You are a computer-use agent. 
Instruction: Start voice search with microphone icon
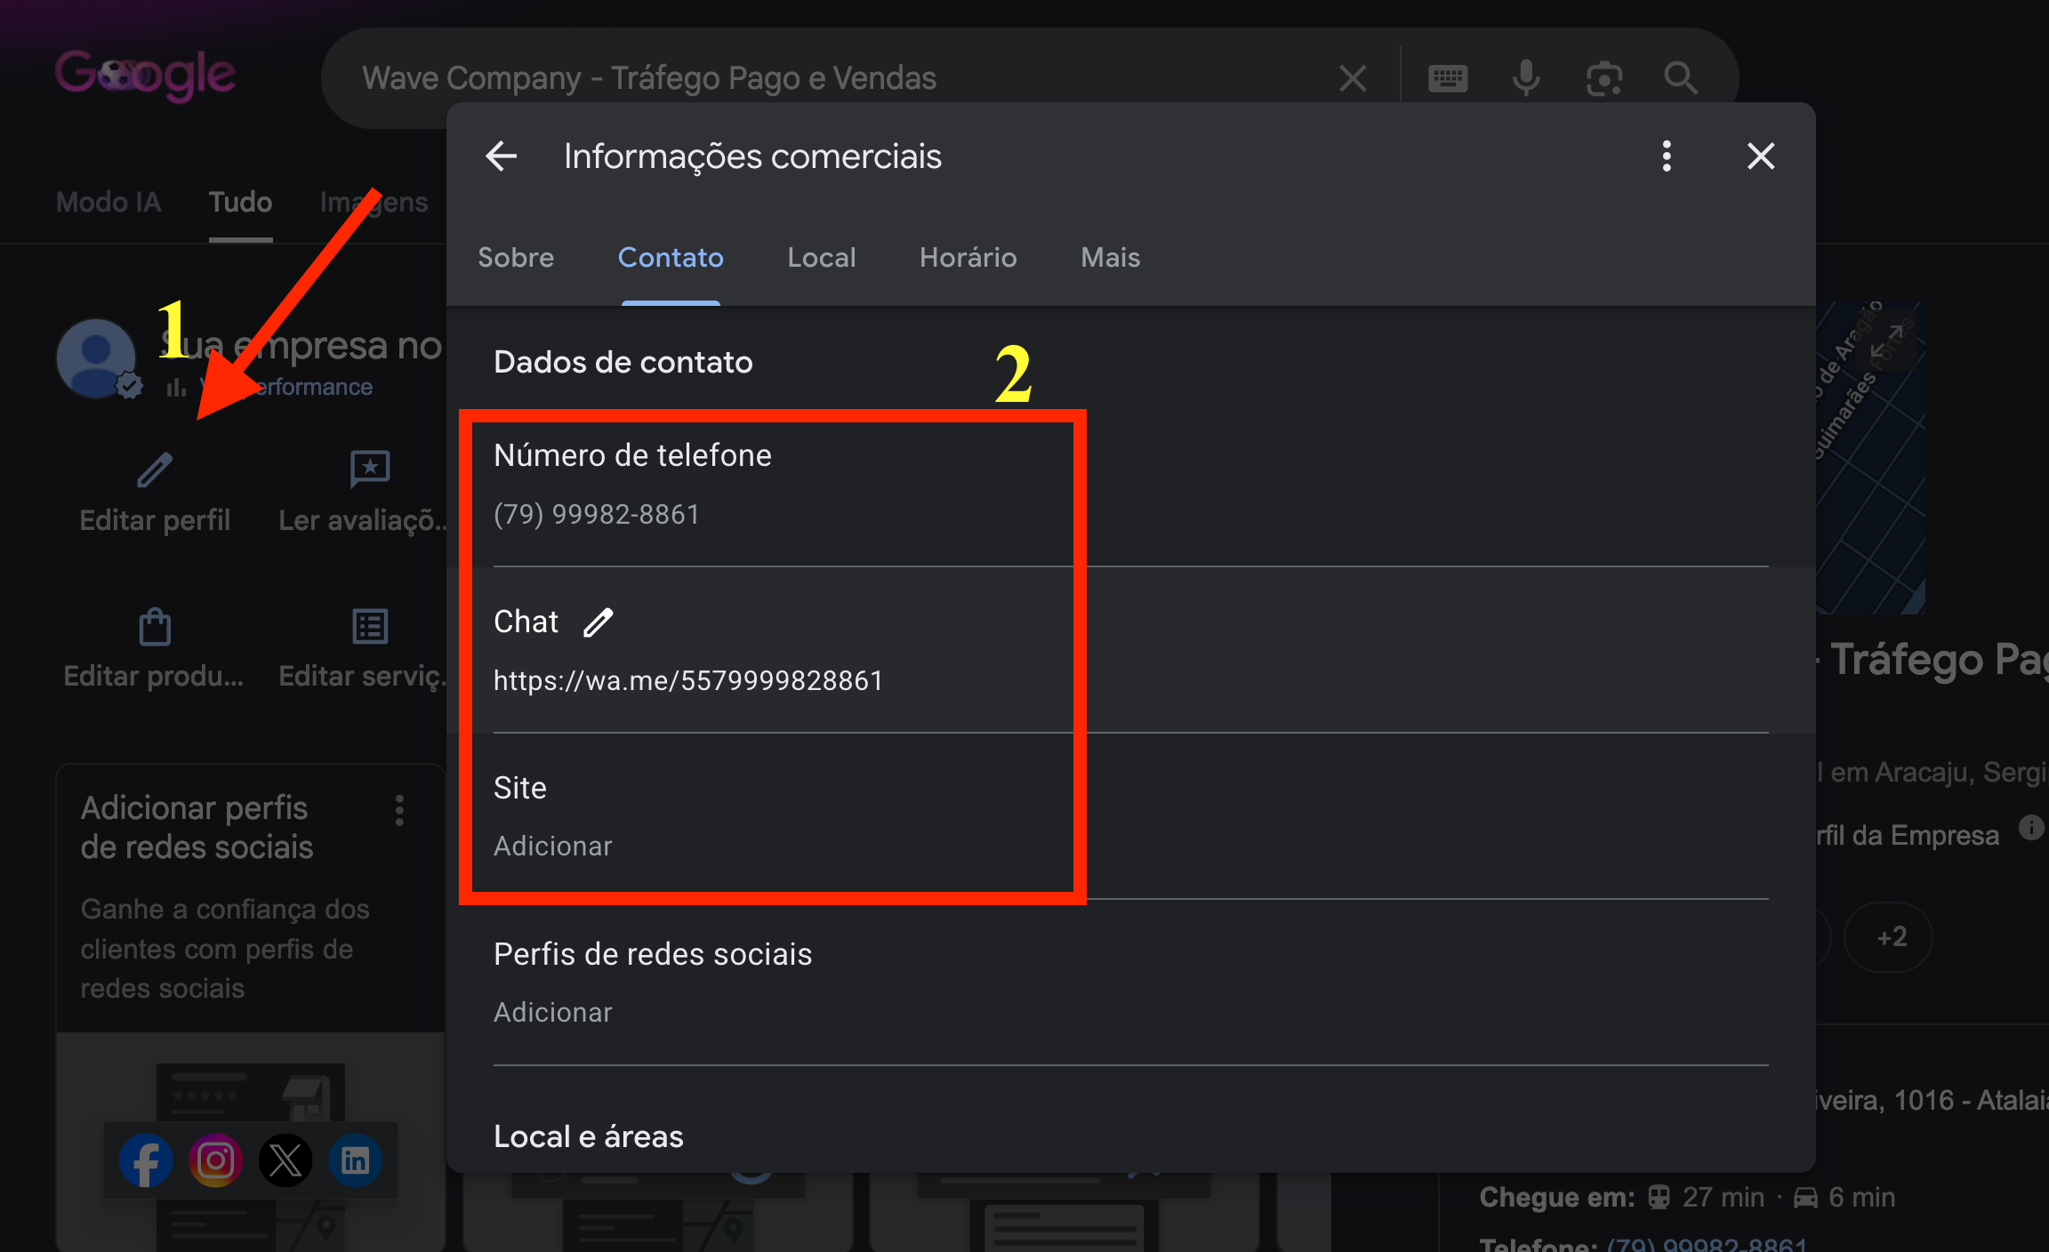pos(1526,78)
